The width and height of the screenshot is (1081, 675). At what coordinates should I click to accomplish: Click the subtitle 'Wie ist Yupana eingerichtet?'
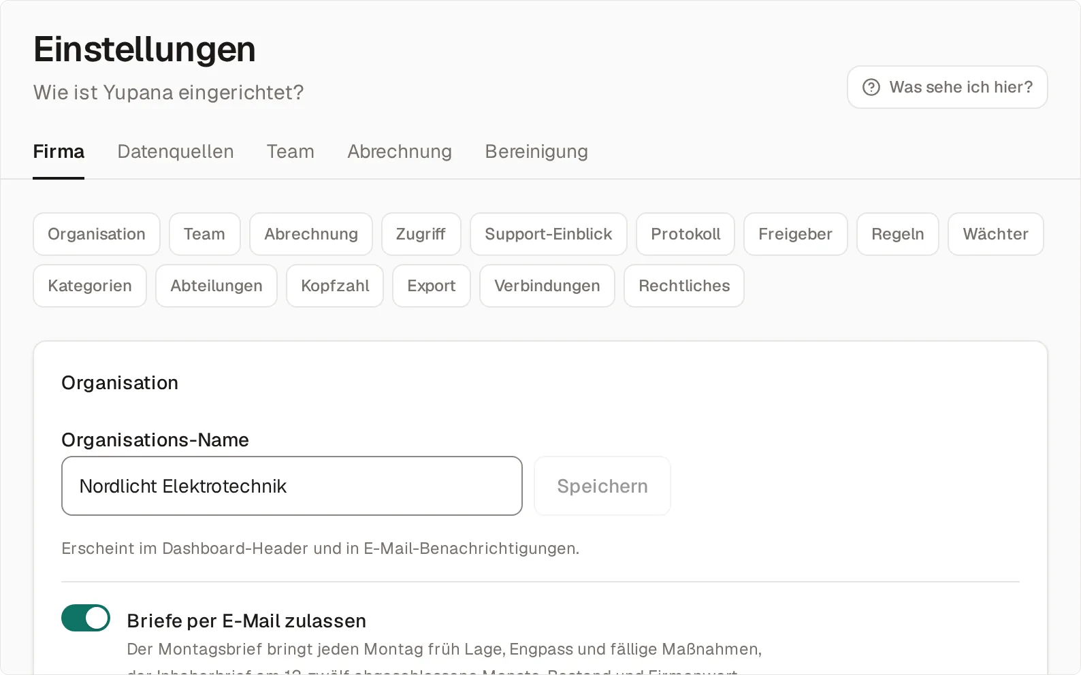[x=168, y=93]
